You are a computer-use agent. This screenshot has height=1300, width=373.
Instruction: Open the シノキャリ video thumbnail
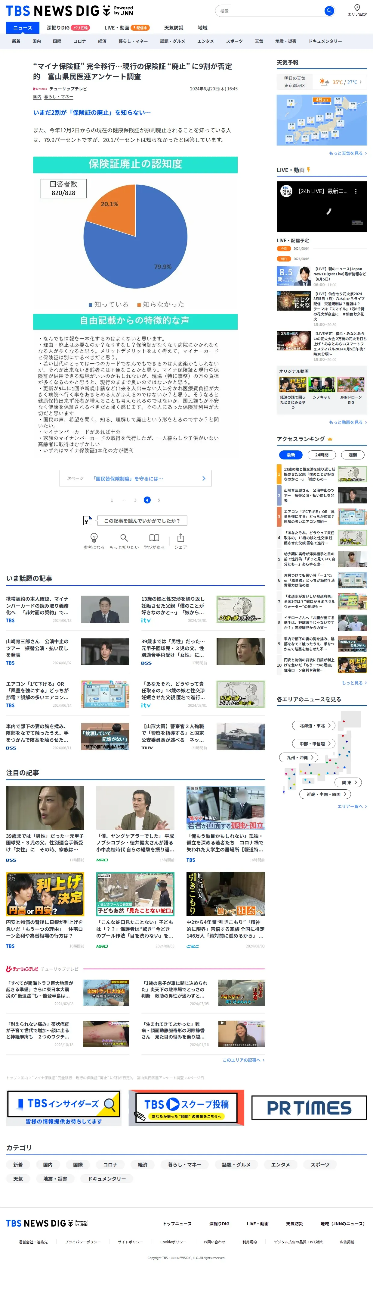322,384
